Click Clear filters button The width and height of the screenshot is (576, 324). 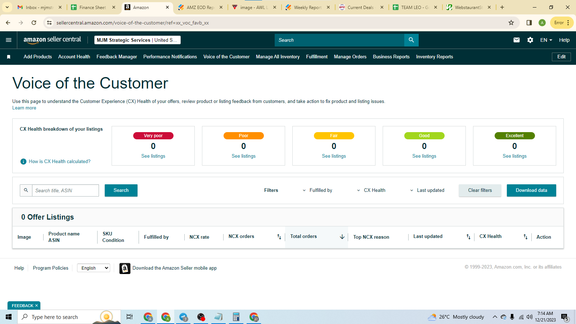480,190
